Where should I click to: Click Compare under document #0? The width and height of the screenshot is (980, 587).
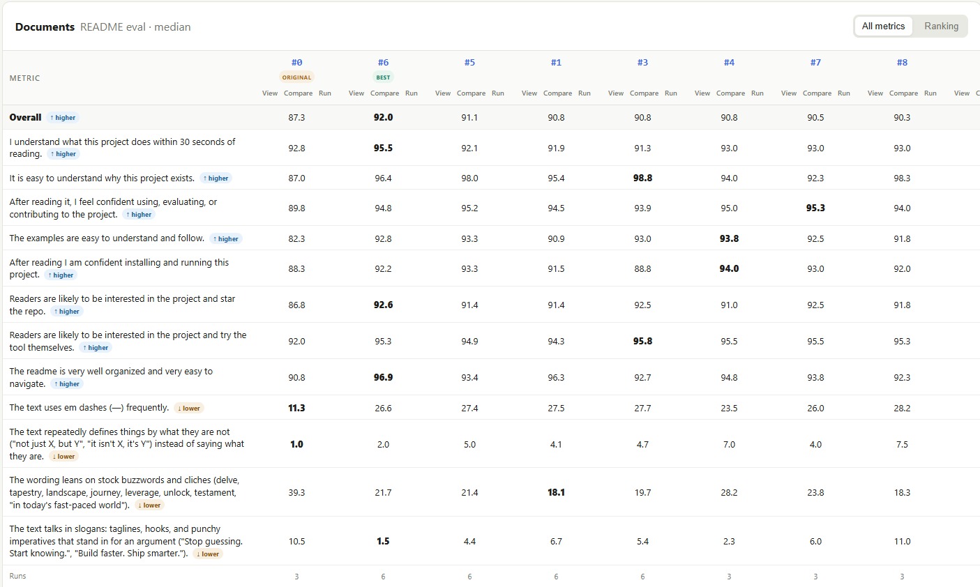coord(298,93)
